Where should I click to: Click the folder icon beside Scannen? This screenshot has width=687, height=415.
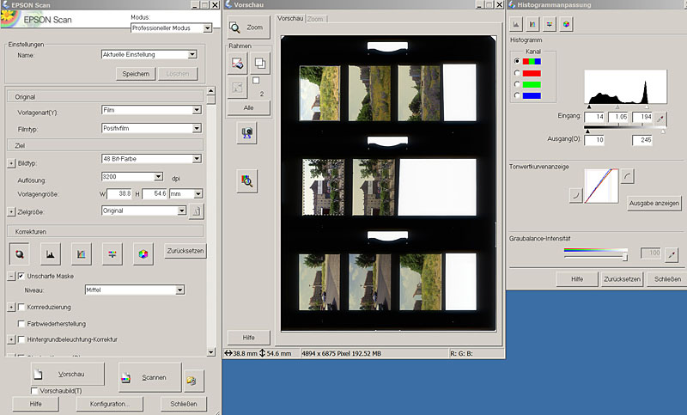(x=193, y=381)
